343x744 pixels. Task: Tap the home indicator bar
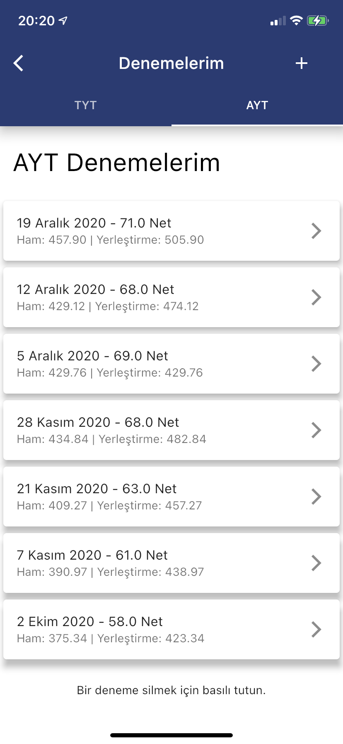(171, 735)
